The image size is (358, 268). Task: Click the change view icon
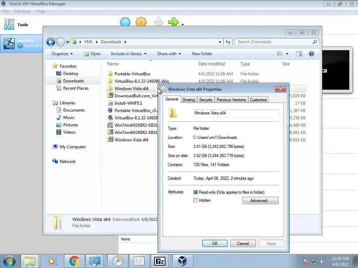click(x=279, y=54)
